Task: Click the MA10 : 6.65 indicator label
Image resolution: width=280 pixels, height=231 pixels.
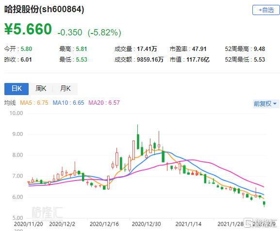Action: 68,103
